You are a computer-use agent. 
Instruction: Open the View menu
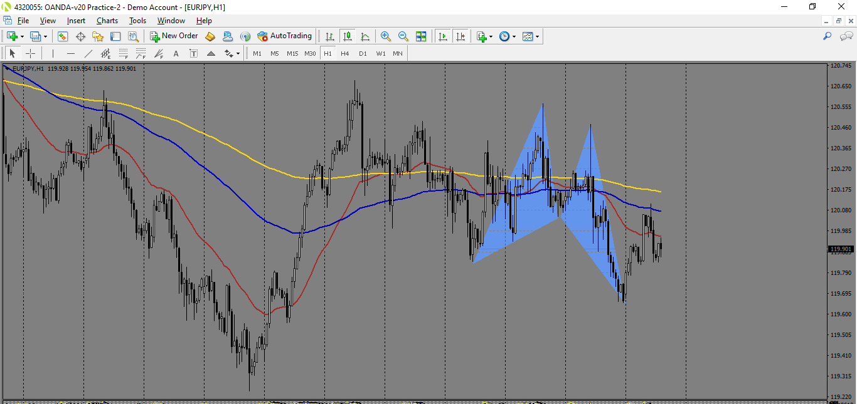tap(48, 21)
